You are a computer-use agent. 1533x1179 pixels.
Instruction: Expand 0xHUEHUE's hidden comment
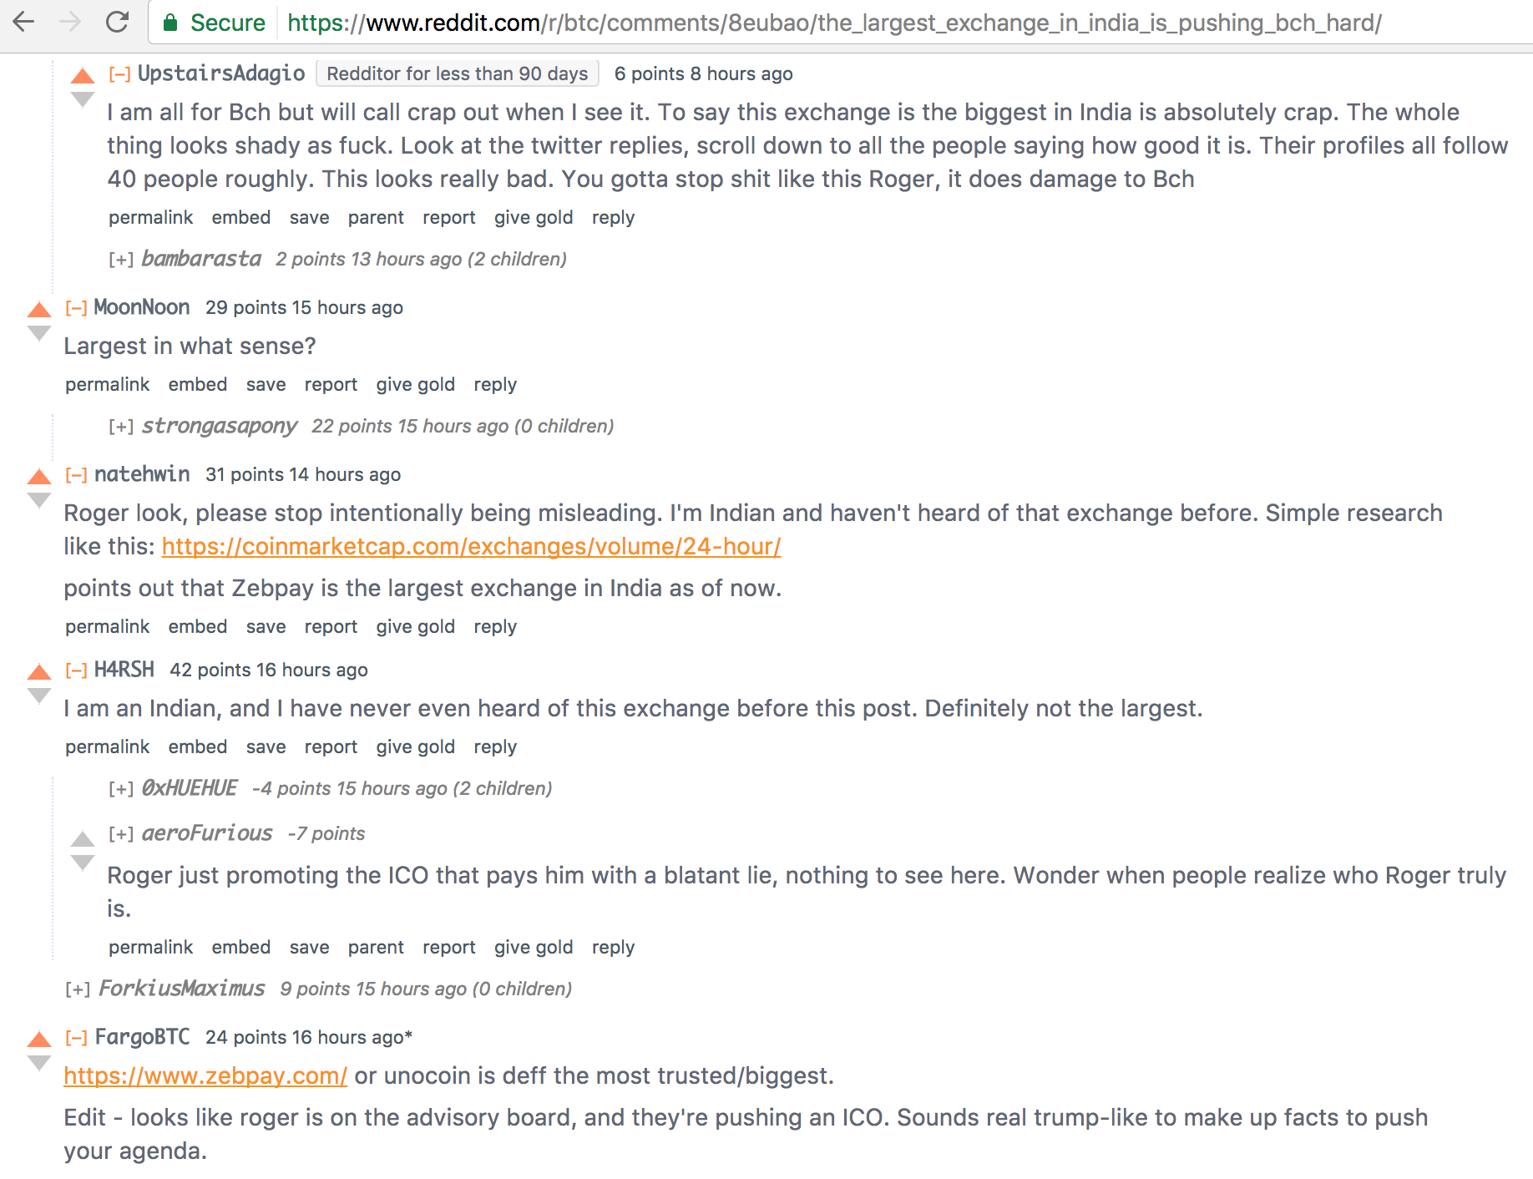click(x=121, y=789)
